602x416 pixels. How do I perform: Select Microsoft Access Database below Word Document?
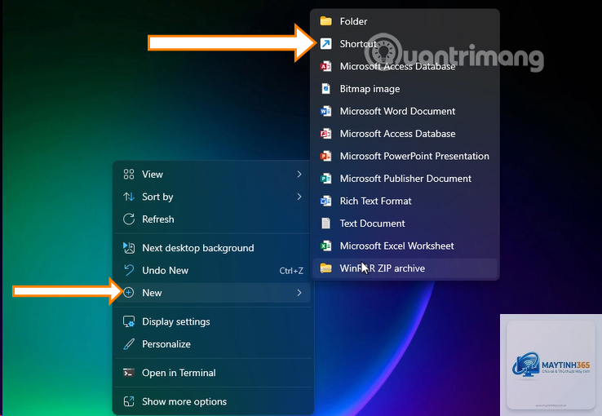(x=405, y=134)
